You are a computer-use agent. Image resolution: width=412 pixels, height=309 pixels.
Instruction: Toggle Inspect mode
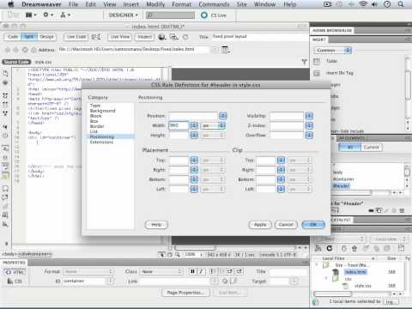[x=145, y=37]
